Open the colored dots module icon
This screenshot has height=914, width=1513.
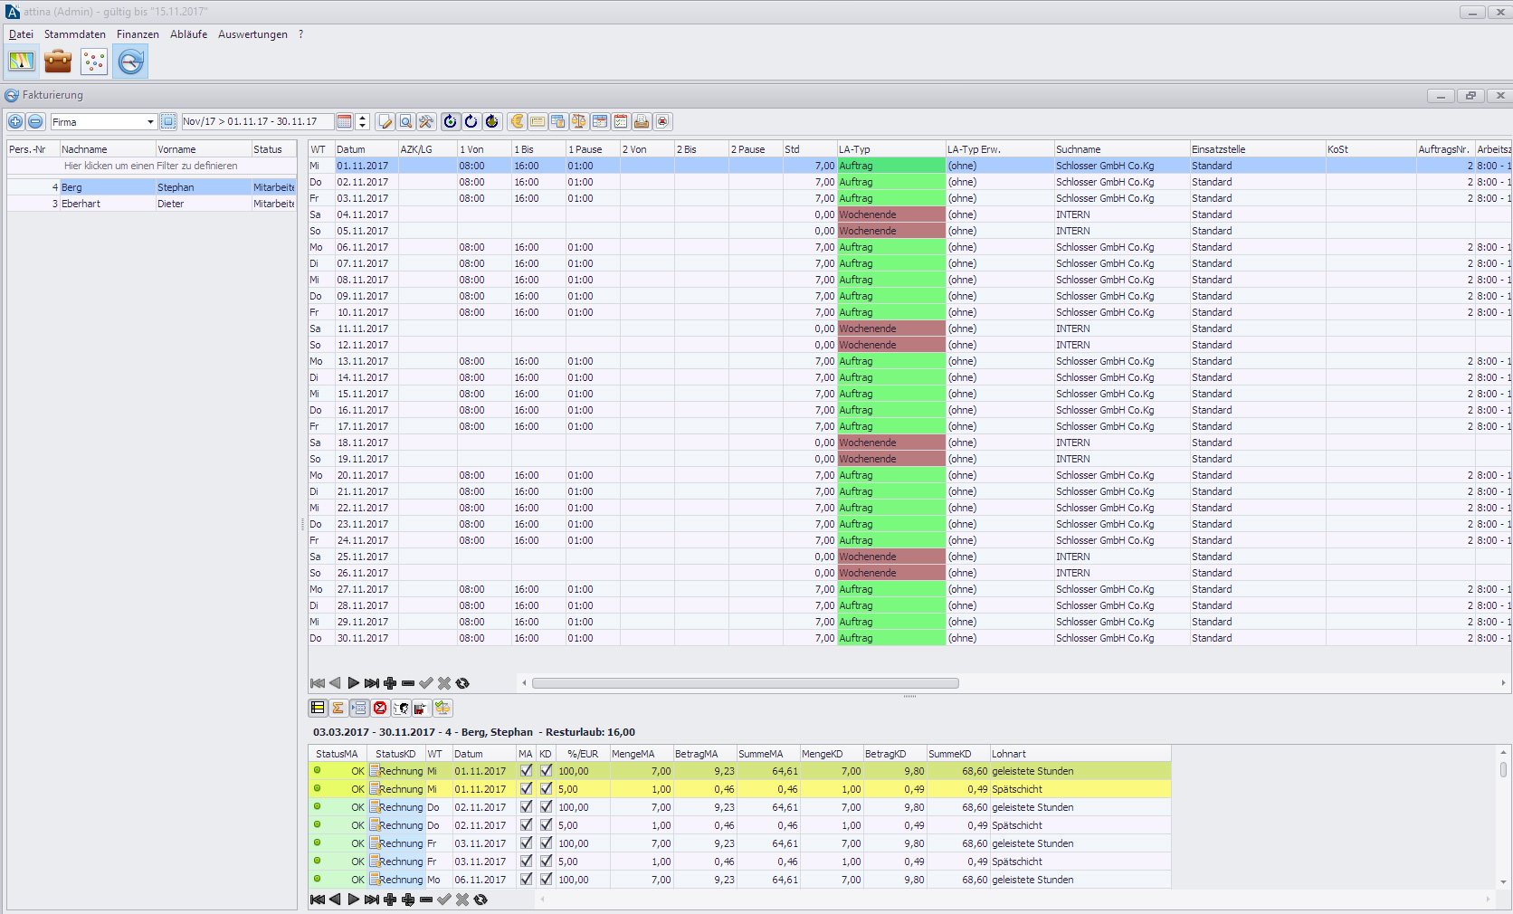(x=94, y=62)
